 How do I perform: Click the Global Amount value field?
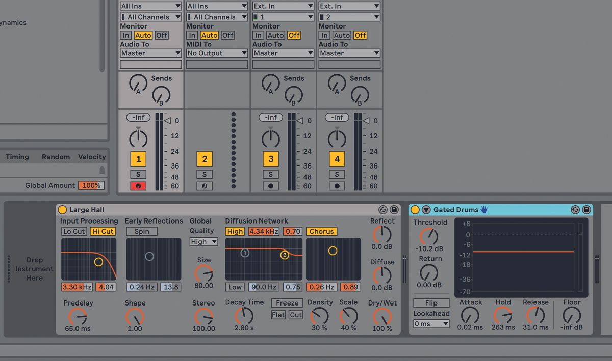[x=91, y=185]
